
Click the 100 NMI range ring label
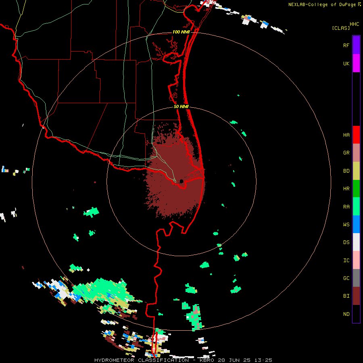pos(181,32)
